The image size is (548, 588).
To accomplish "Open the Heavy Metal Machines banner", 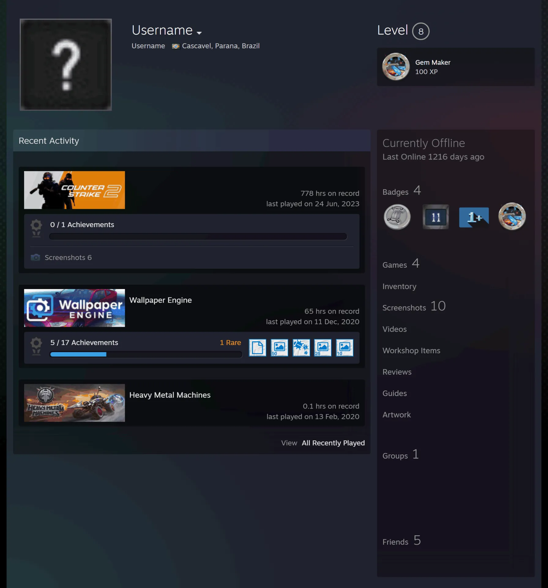I will click(x=74, y=403).
